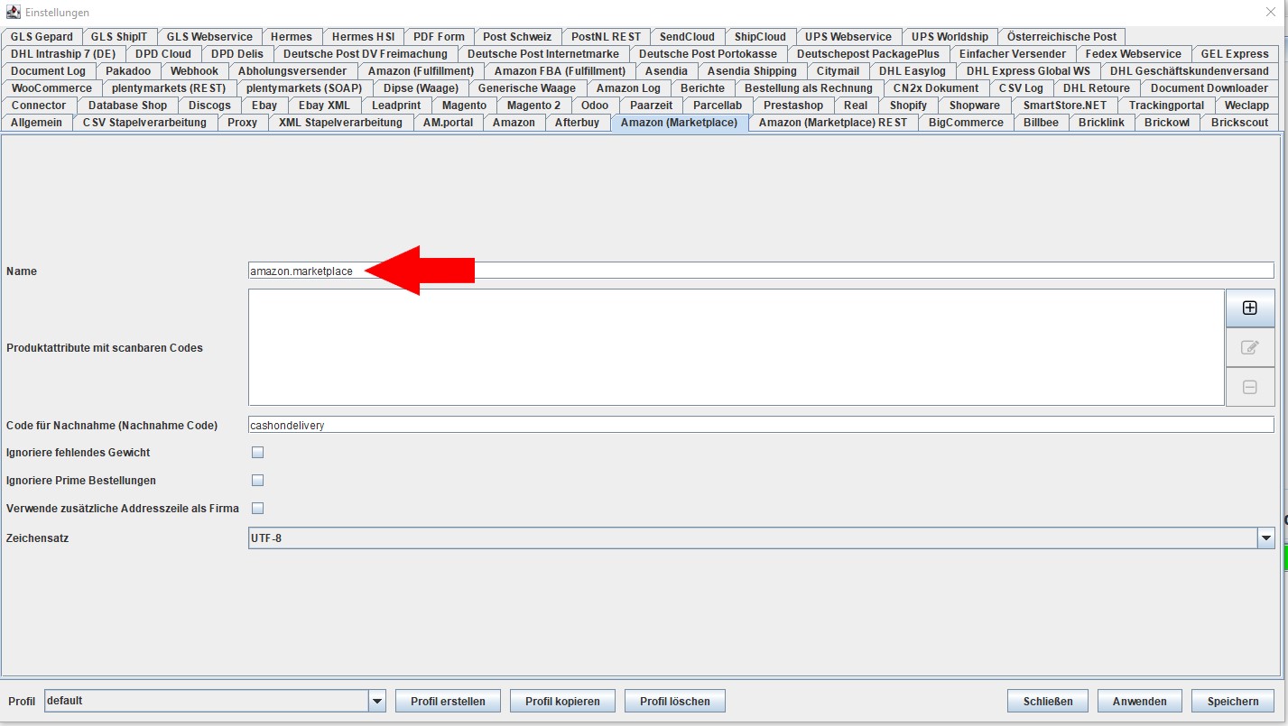Open the Deutsche Post Internetmarke tab
The height and width of the screenshot is (726, 1288).
(543, 54)
